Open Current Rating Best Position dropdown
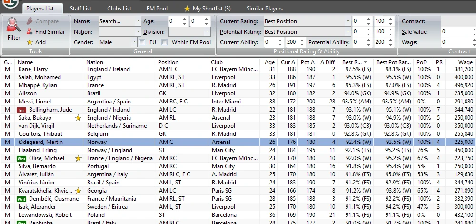This screenshot has height=224, width=476. pos(307,21)
